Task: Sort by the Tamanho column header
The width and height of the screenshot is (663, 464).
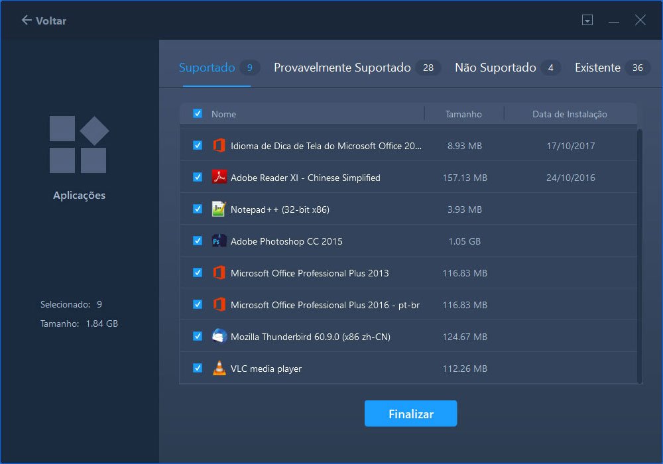Action: pos(463,114)
